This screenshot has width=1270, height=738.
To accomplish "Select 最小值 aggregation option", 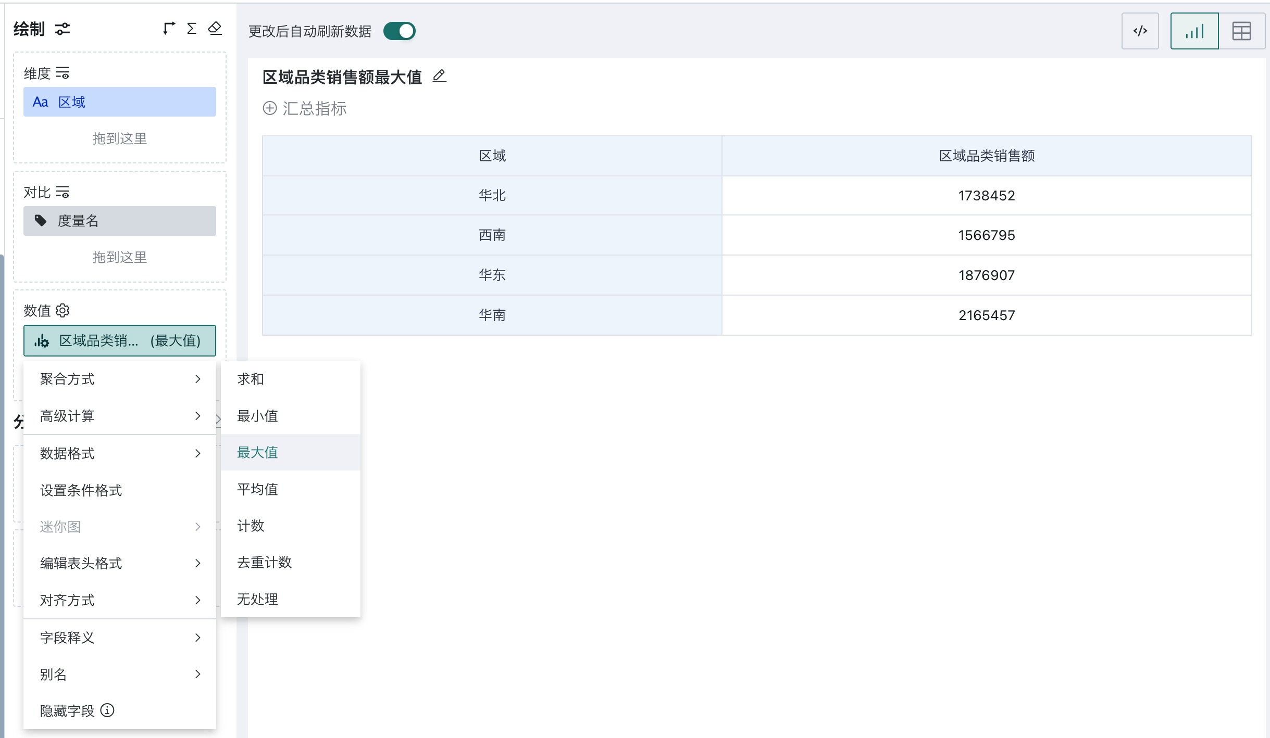I will point(291,416).
